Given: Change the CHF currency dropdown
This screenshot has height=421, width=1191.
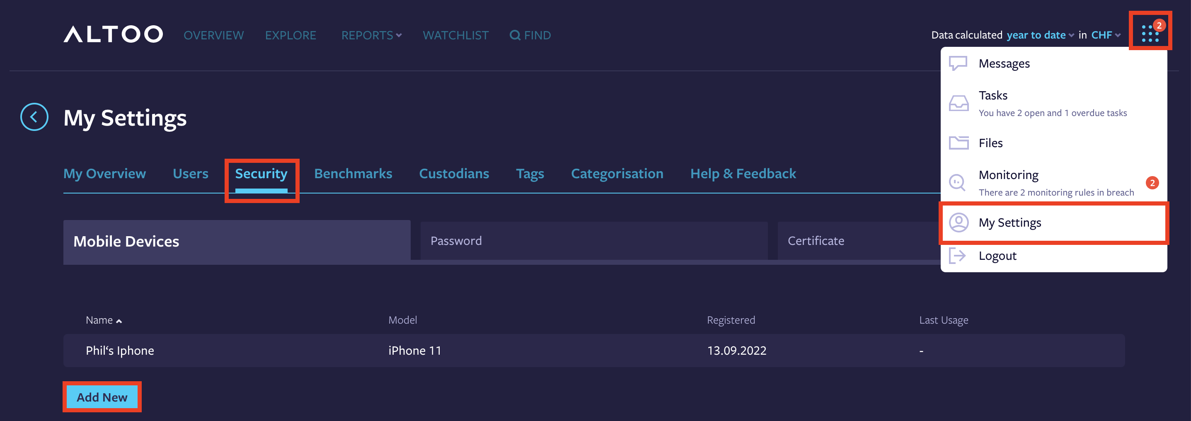Looking at the screenshot, I should point(1106,35).
